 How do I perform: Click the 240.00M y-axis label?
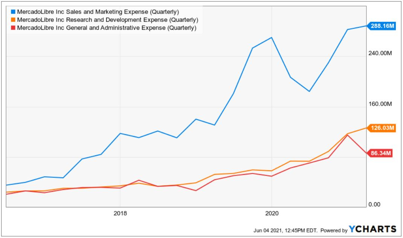(380, 53)
